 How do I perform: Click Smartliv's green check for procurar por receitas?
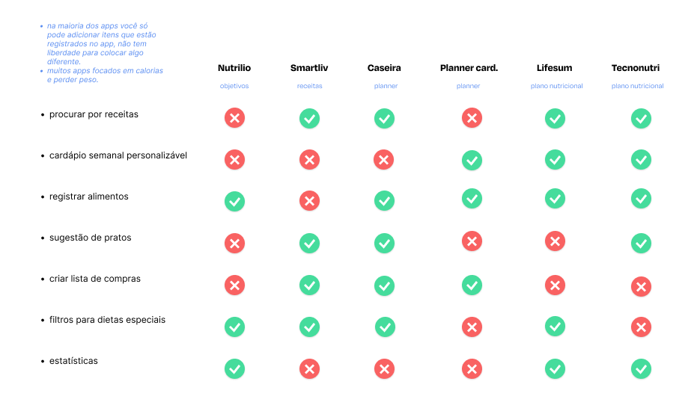[x=309, y=119]
